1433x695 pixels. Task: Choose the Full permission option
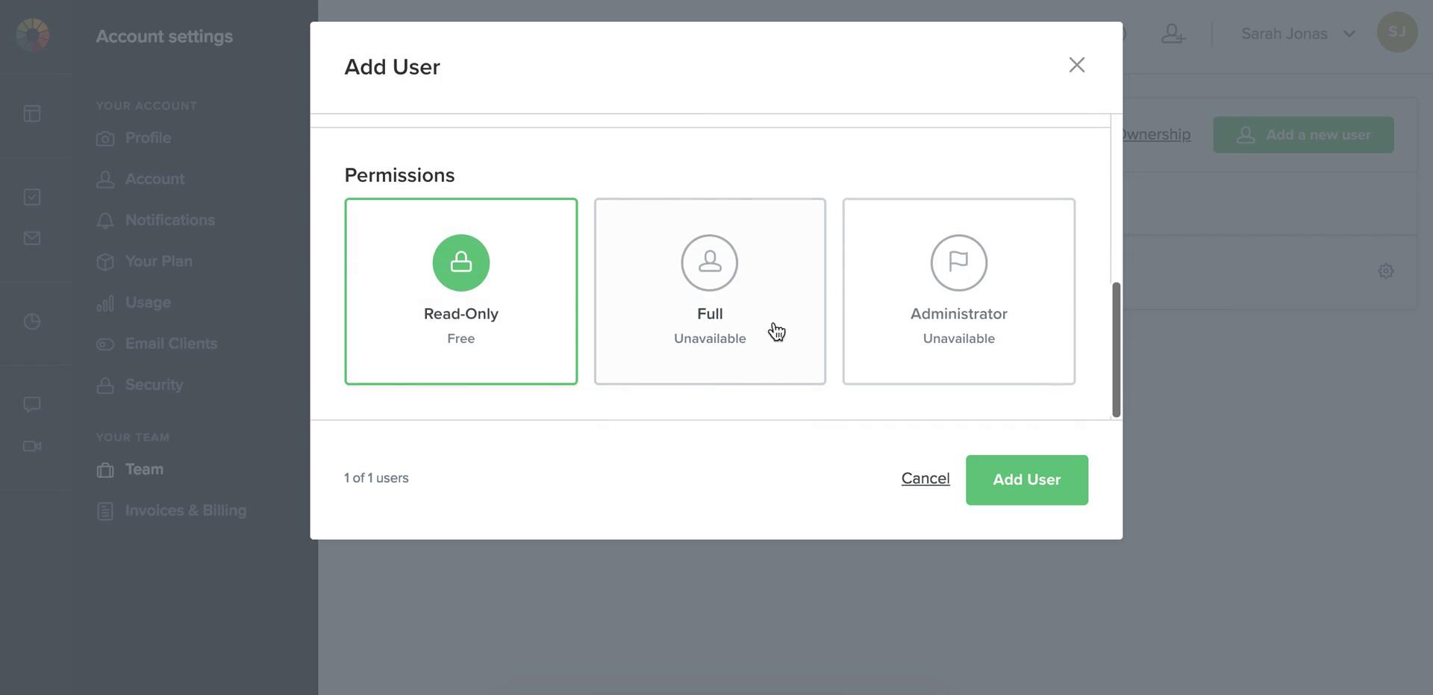[709, 291]
